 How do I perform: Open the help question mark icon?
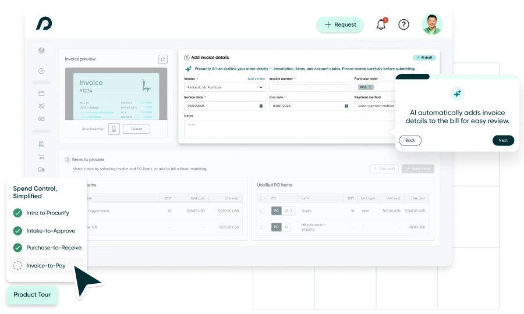coord(403,24)
